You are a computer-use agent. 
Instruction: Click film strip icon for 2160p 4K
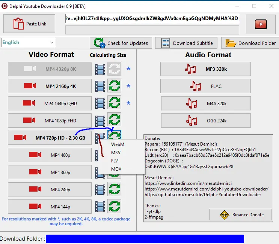(100, 86)
